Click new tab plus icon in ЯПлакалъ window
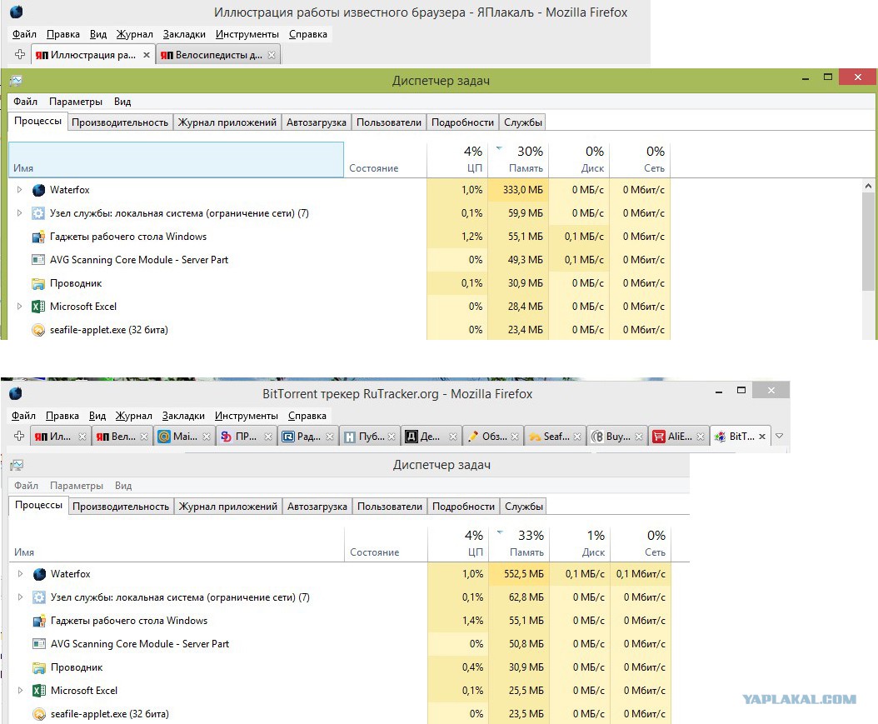This screenshot has width=878, height=724. point(20,54)
